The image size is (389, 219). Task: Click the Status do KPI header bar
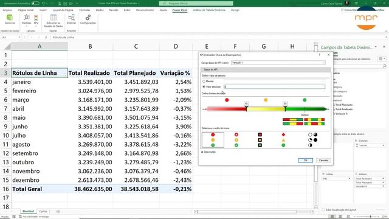pos(266,69)
